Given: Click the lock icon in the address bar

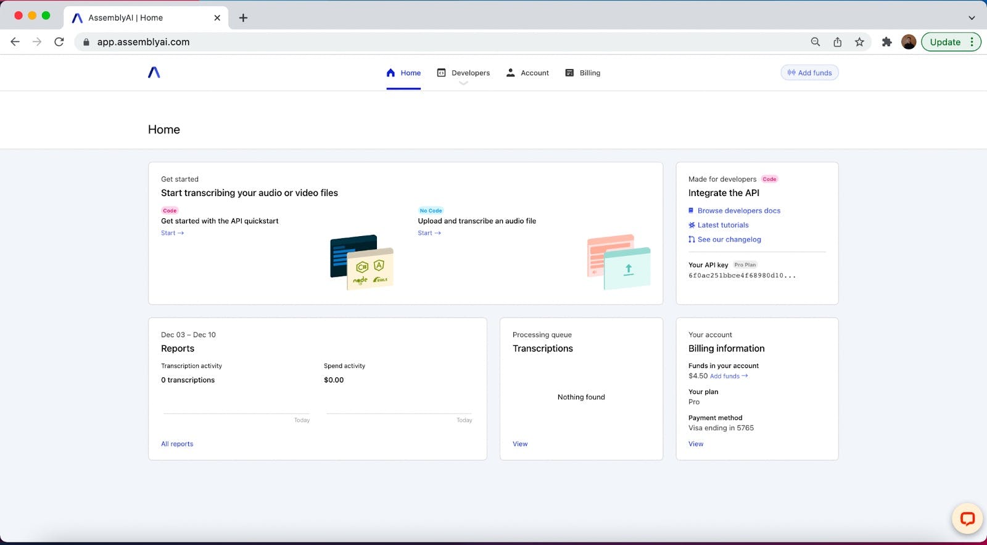Looking at the screenshot, I should (x=86, y=42).
